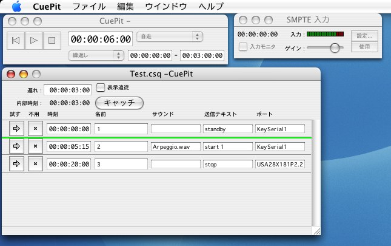
Task: Click the 設定... button in SMPTE window
Action: click(364, 36)
